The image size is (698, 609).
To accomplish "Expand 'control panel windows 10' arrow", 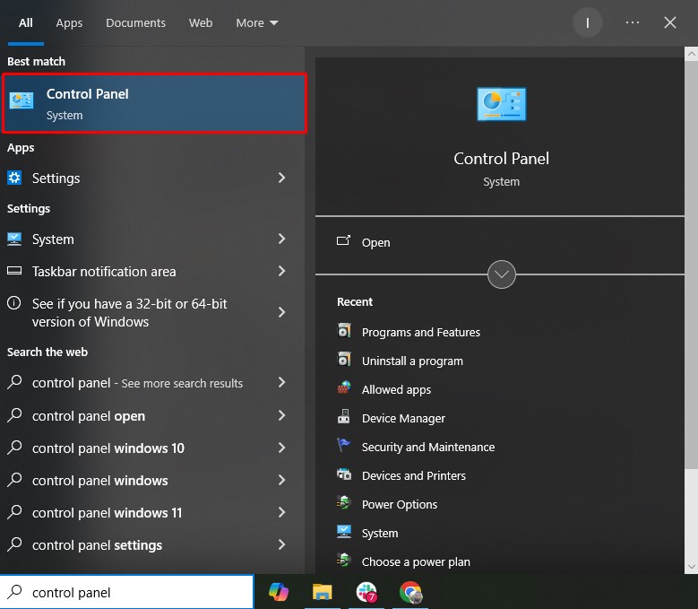I will (281, 448).
